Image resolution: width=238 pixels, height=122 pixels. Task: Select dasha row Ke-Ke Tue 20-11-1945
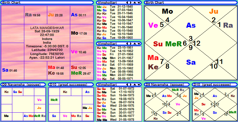pyautogui.click(x=115, y=13)
